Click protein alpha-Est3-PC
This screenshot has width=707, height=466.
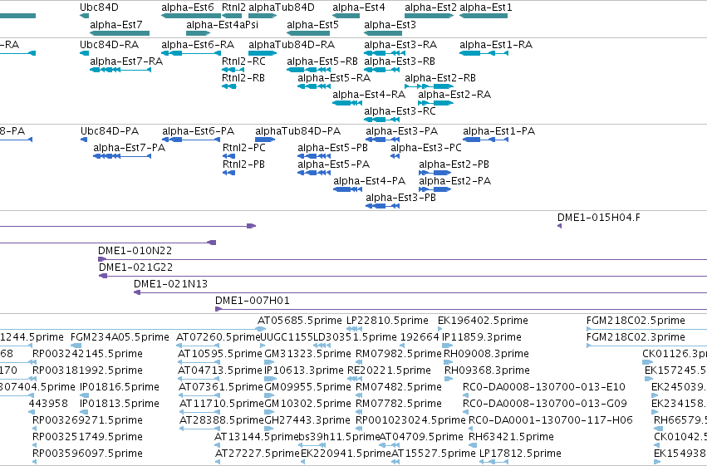tap(426, 148)
